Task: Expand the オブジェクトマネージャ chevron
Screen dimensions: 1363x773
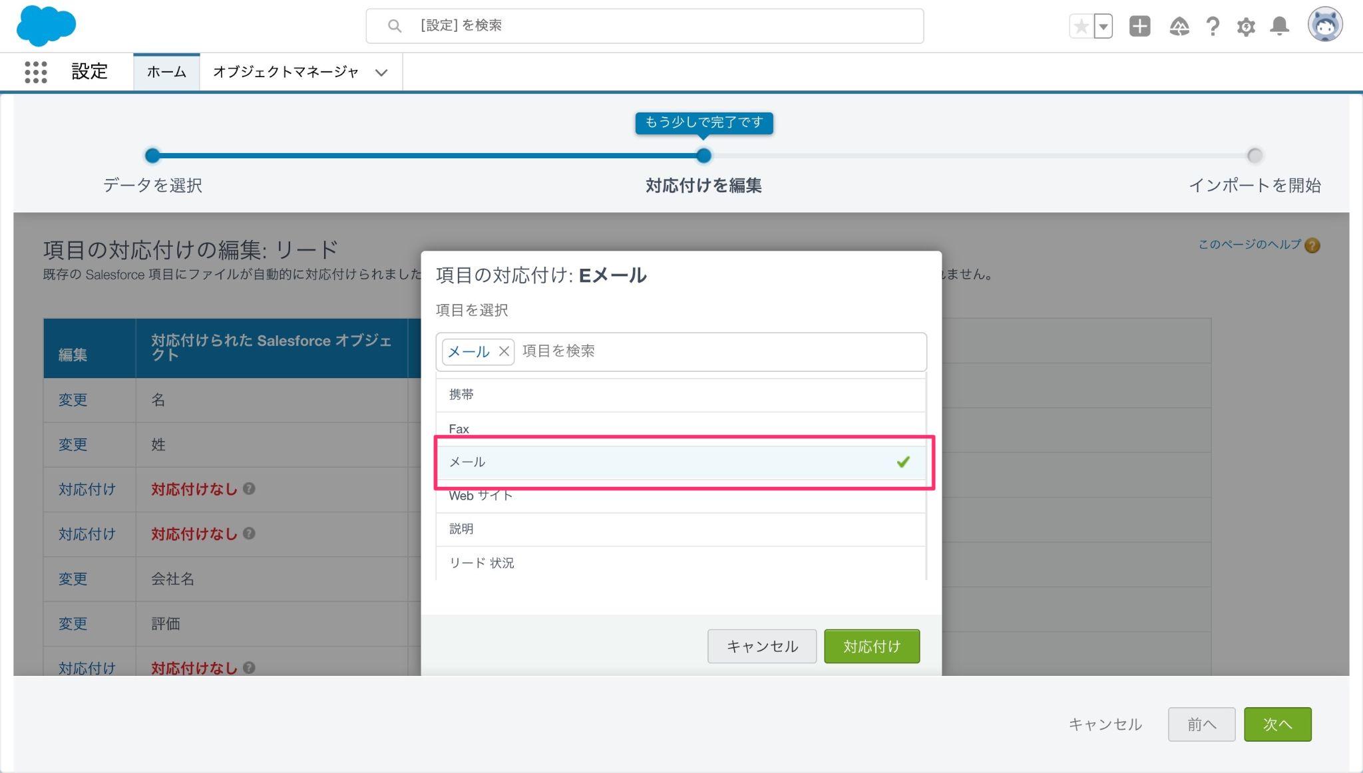Action: point(381,73)
